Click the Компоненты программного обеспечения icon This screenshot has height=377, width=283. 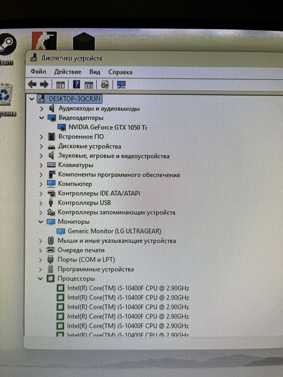click(51, 174)
